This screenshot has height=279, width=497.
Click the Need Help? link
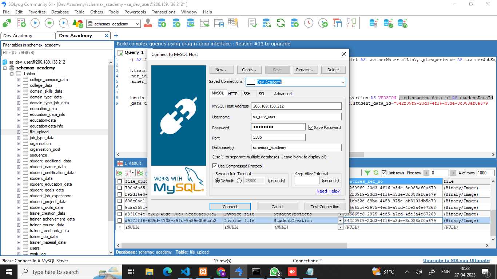[x=328, y=191]
